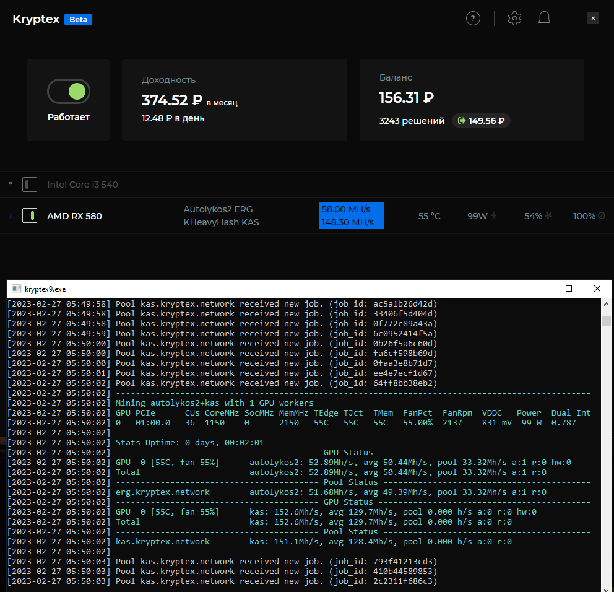The height and width of the screenshot is (592, 614).
Task: Open the help question mark icon
Action: (473, 19)
